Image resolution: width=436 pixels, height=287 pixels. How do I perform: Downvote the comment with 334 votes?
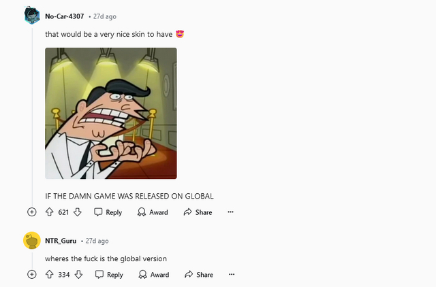[78, 275]
